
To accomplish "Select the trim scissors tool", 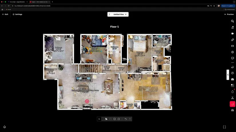I will [x=232, y=98].
